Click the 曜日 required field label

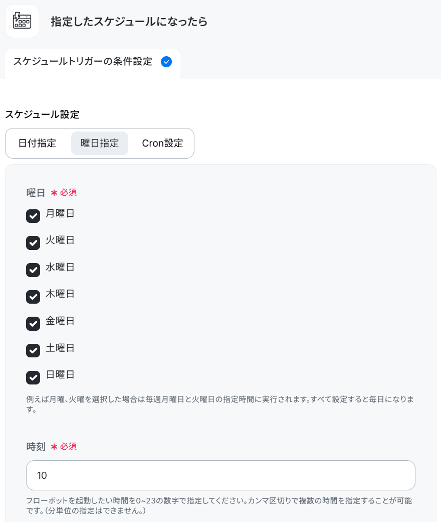tap(52, 192)
